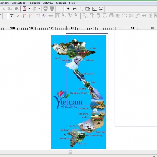This screenshot has width=157, height=157.
Task: Select the measure point plus icon
Action: coord(68,9)
